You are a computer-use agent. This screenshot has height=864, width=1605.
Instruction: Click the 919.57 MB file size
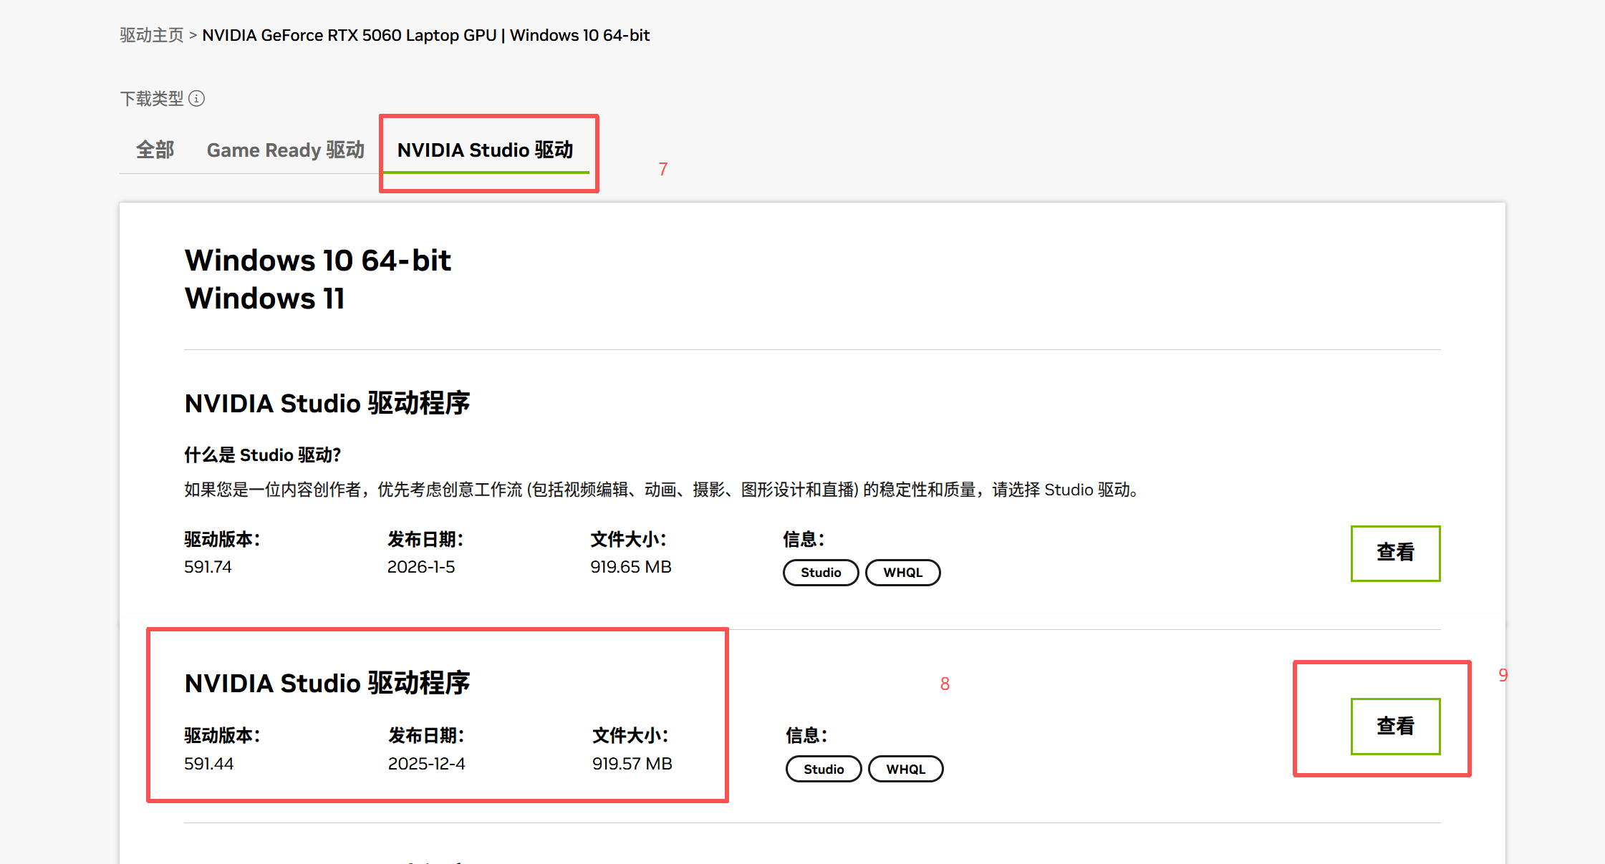(632, 764)
